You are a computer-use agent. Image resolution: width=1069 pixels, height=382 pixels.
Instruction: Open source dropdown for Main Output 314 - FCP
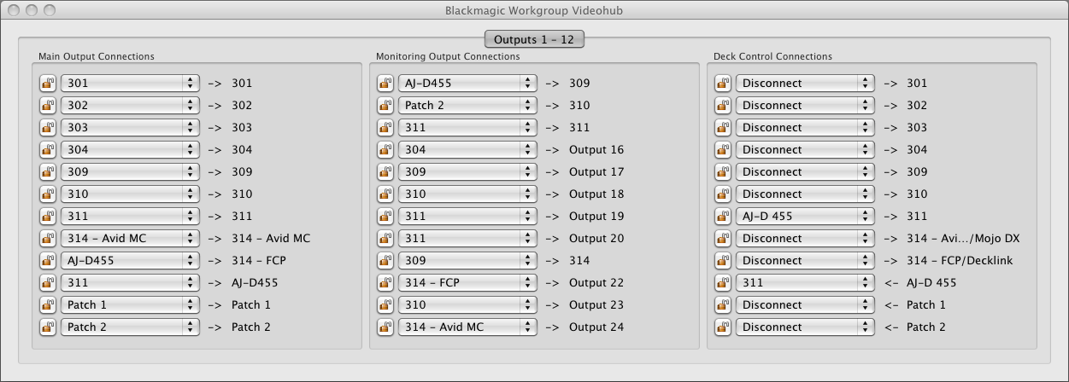click(130, 261)
